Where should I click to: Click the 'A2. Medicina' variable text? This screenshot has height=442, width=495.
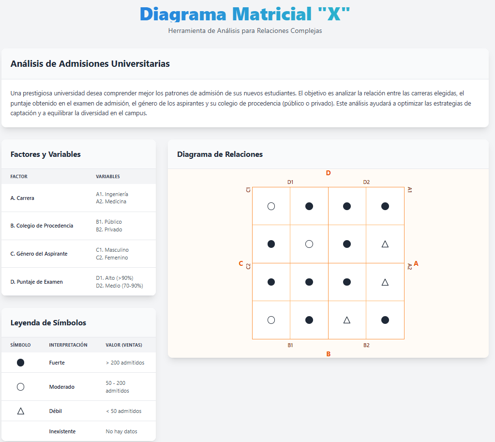click(x=111, y=201)
